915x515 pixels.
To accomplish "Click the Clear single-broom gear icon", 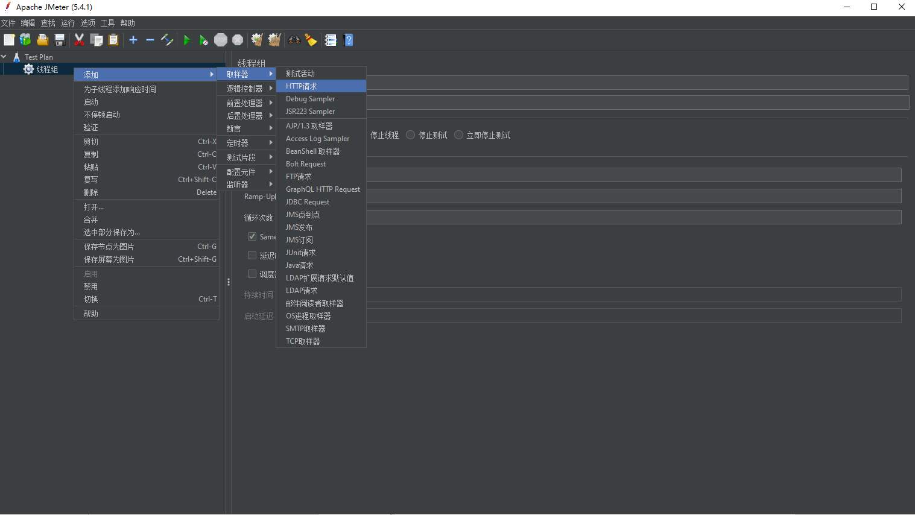I will click(257, 40).
